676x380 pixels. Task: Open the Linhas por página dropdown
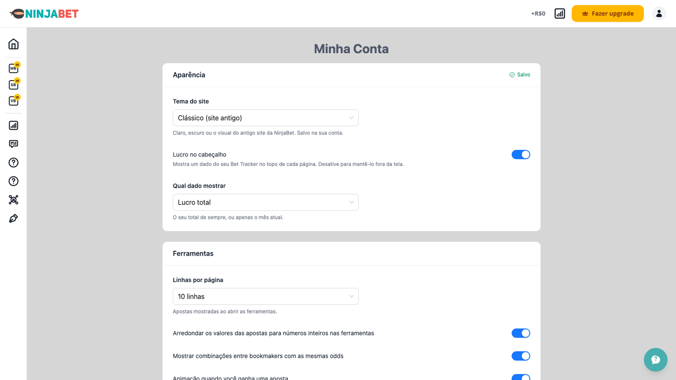266,297
